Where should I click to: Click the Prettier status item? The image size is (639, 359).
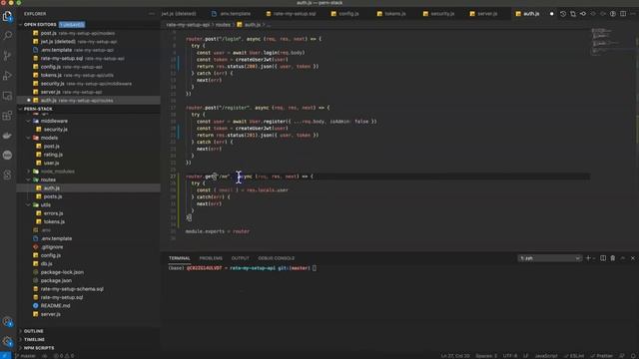click(601, 356)
